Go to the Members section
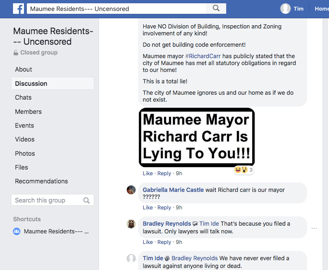The image size is (329, 270). coord(28,111)
